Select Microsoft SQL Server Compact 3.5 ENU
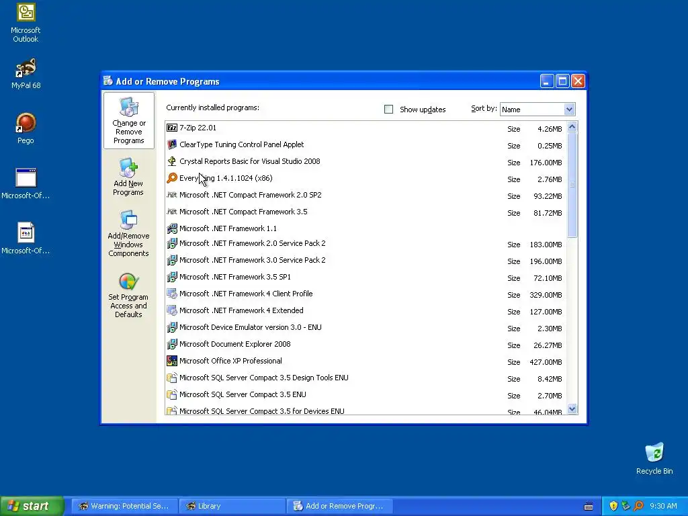This screenshot has height=516, width=688. pos(365,395)
